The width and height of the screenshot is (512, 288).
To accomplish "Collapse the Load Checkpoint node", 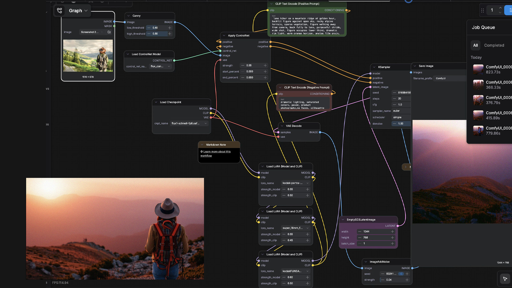I will [x=156, y=102].
